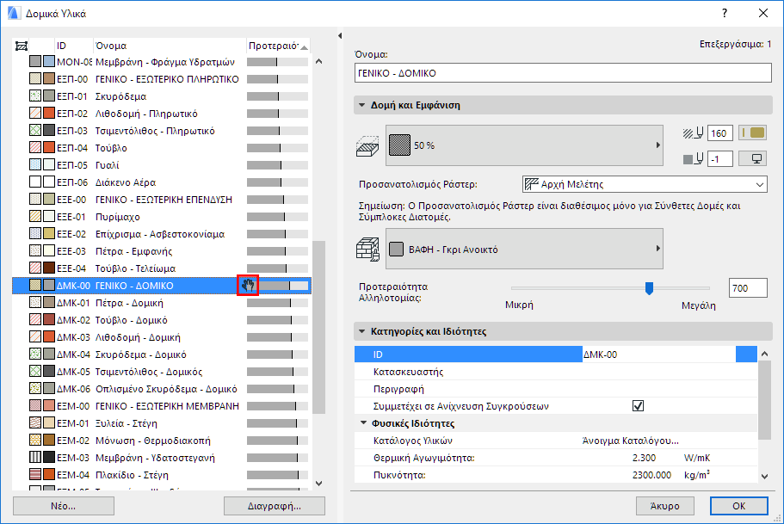Sort list by the Όνομα column header
This screenshot has width=784, height=524.
click(170, 46)
